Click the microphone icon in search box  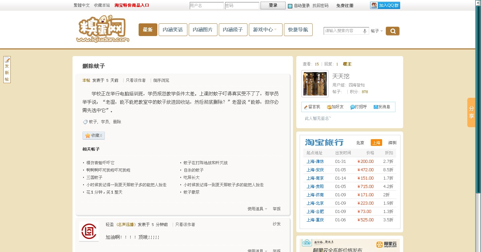coord(365,31)
